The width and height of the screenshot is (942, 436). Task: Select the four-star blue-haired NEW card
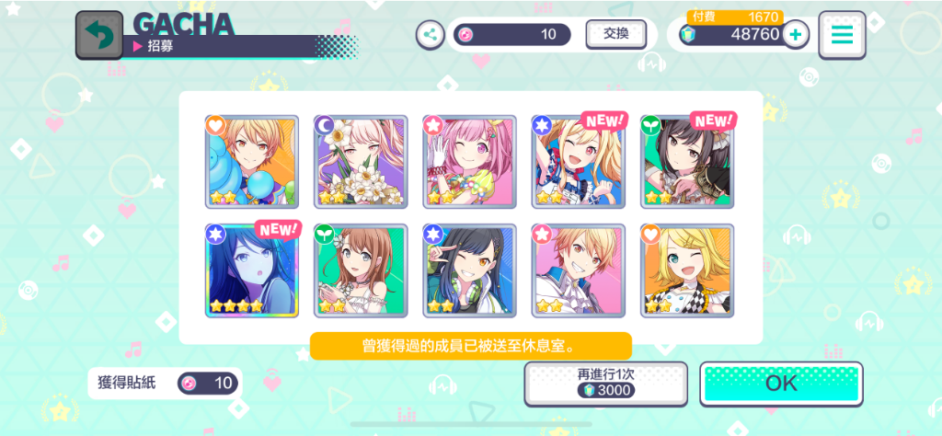pyautogui.click(x=252, y=270)
